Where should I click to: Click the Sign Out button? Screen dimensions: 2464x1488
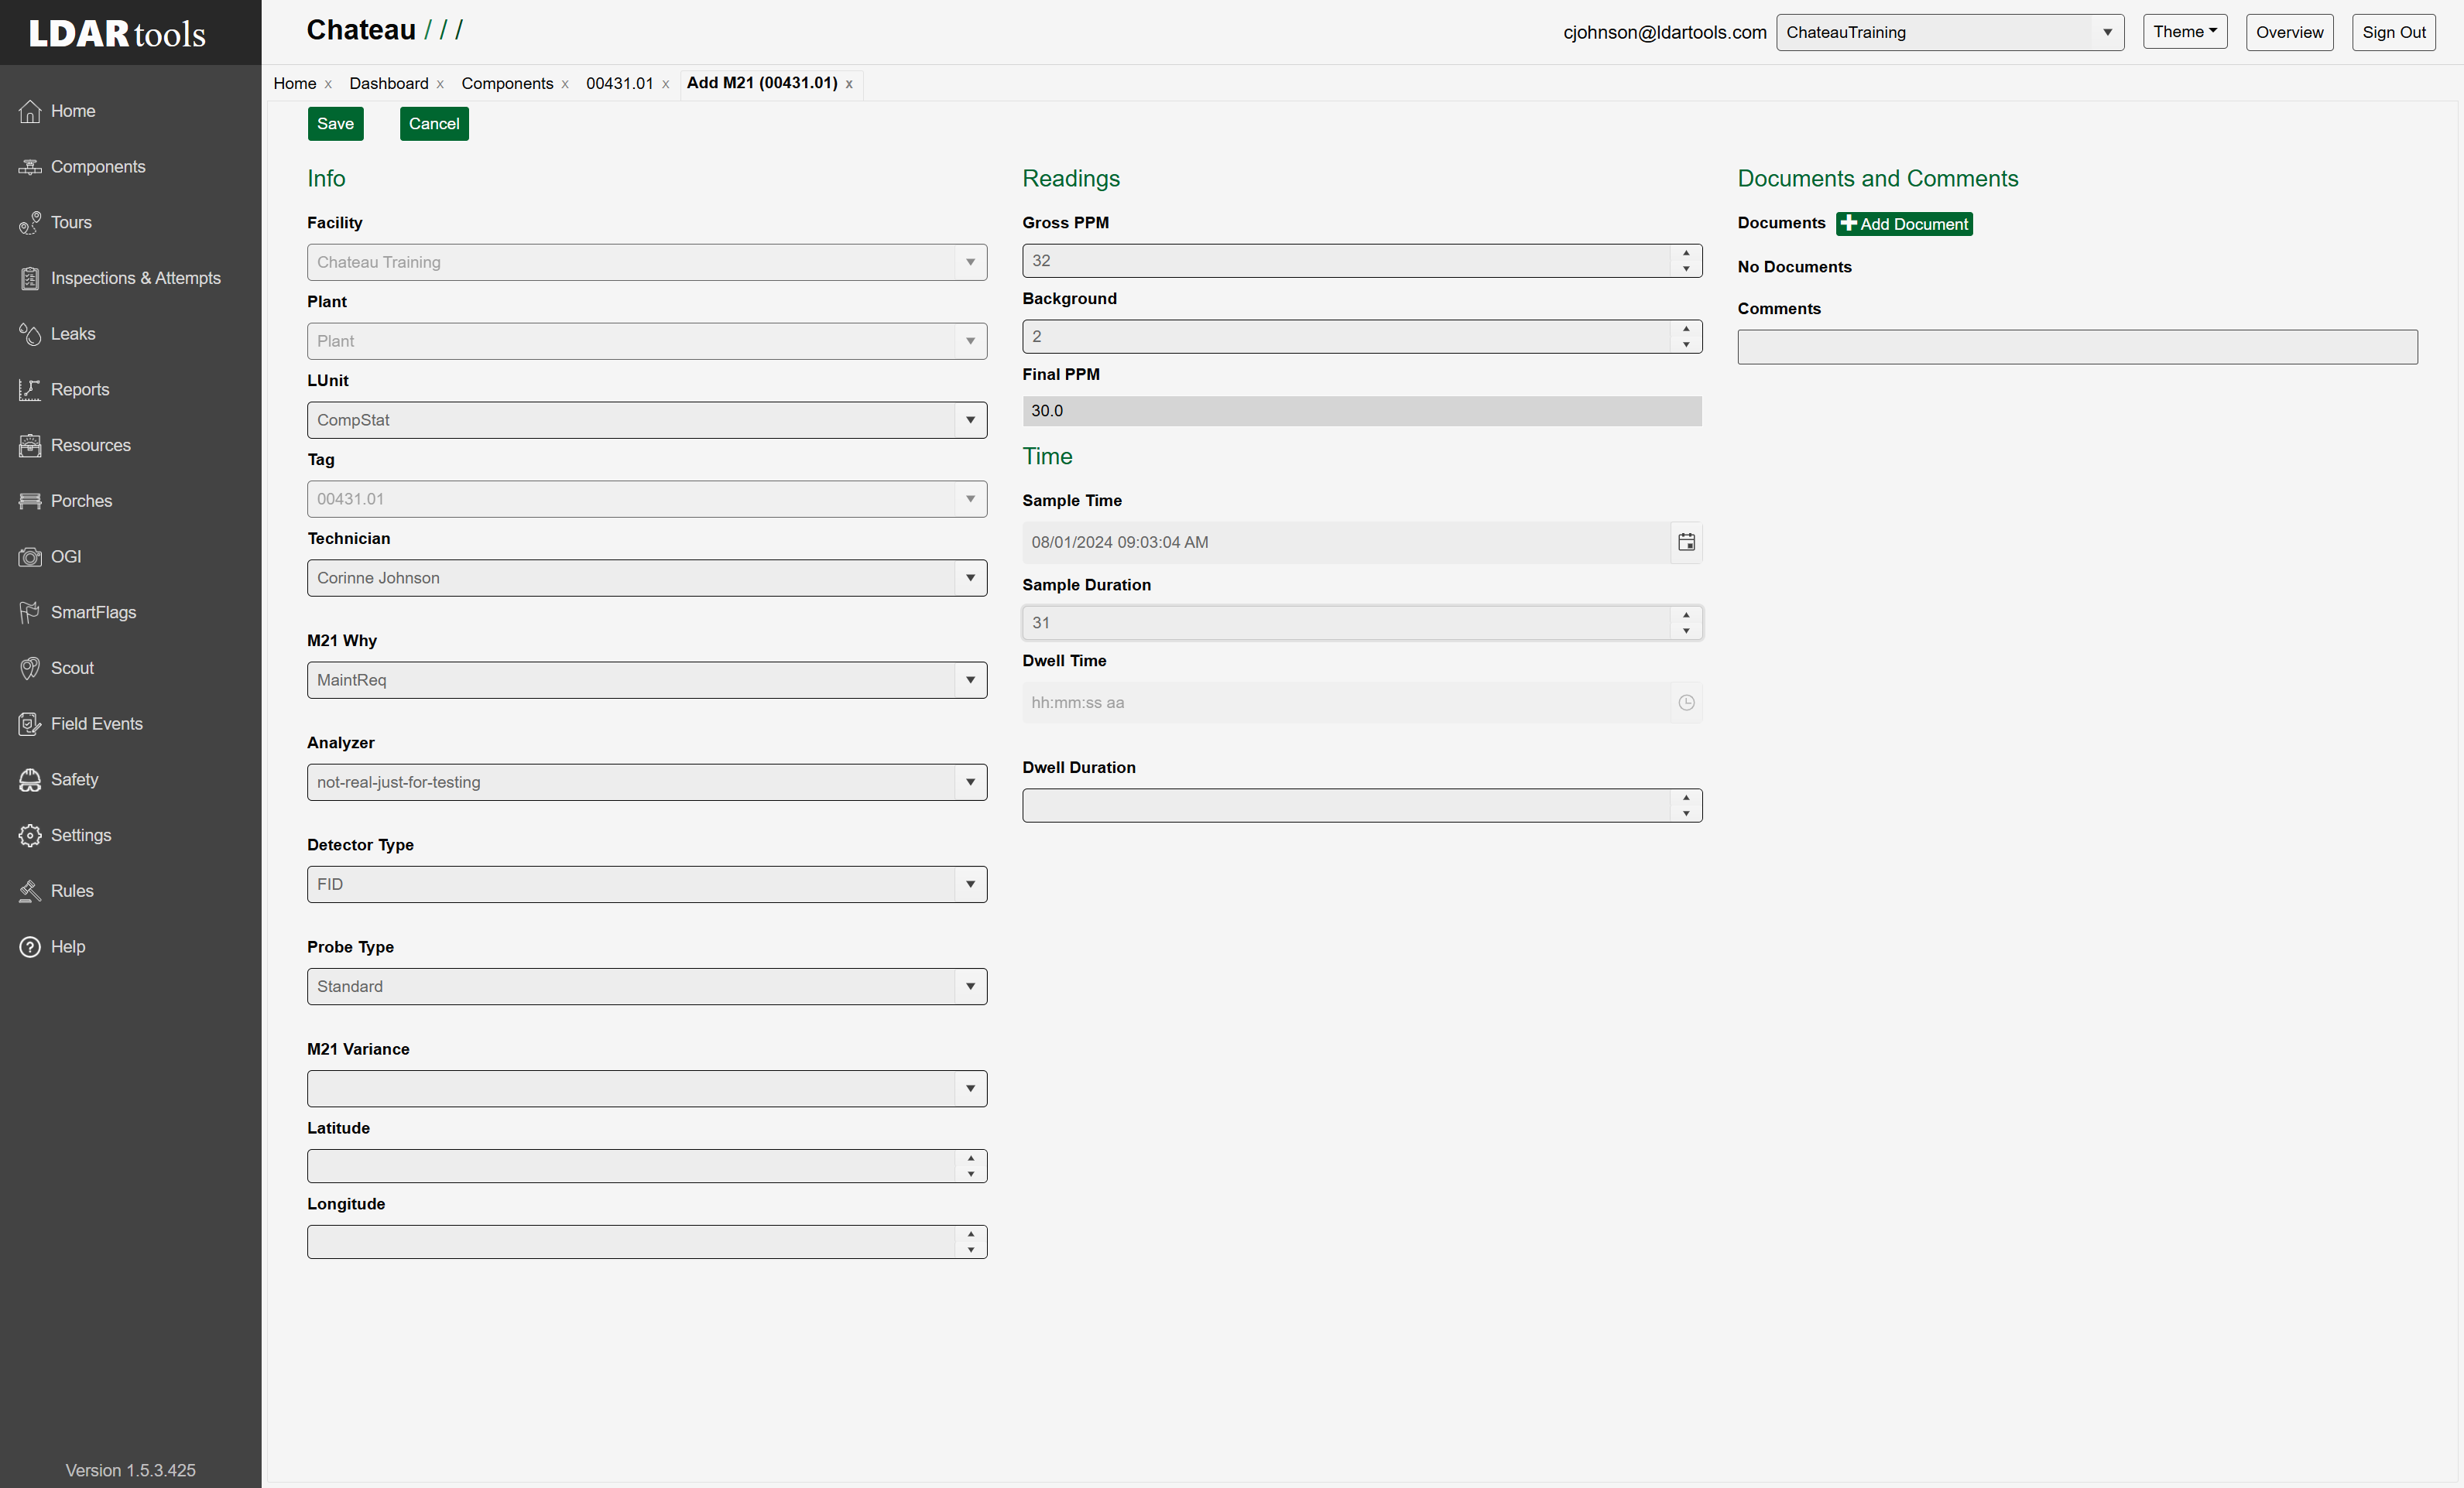2393,32
